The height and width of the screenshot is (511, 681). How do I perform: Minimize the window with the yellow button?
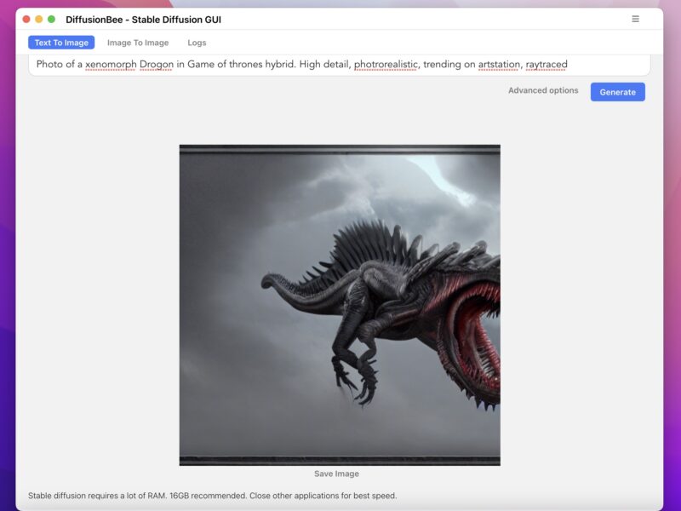[x=38, y=19]
